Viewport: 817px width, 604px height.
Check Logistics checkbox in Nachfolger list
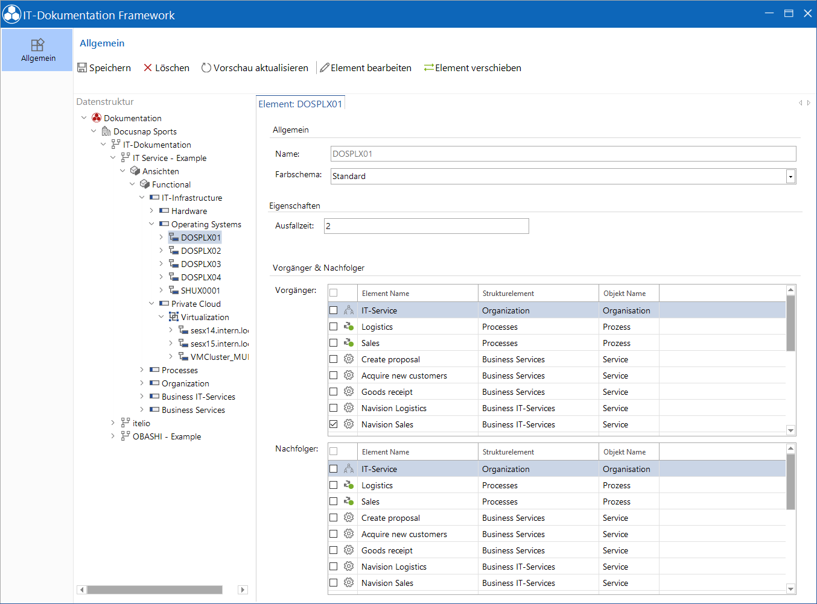[x=333, y=485]
